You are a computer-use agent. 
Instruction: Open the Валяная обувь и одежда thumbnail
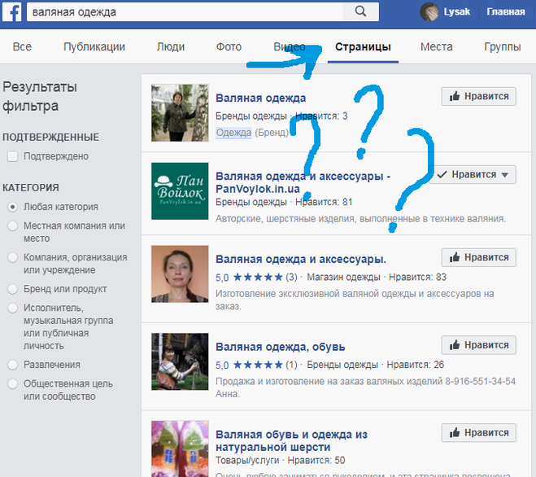coord(180,449)
